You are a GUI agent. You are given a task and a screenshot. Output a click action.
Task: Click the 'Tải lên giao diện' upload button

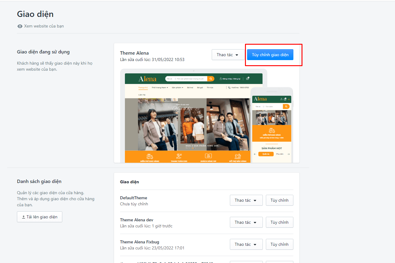coord(40,217)
